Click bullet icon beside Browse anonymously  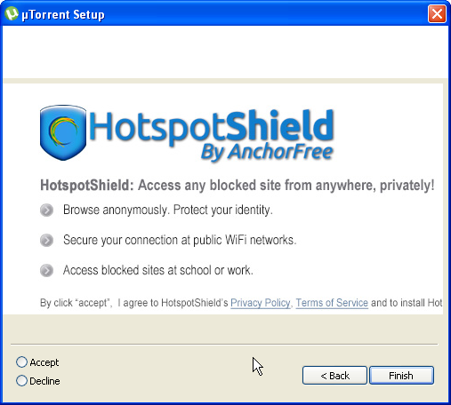46,210
